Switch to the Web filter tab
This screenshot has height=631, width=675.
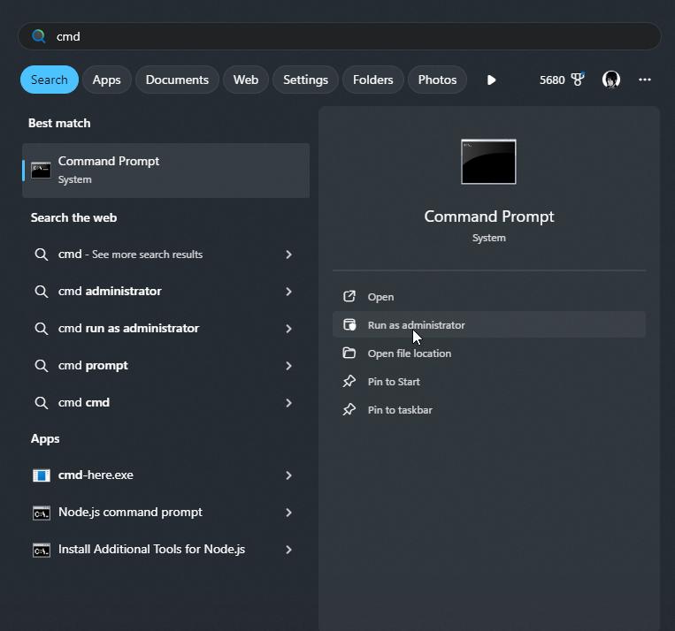click(x=246, y=80)
